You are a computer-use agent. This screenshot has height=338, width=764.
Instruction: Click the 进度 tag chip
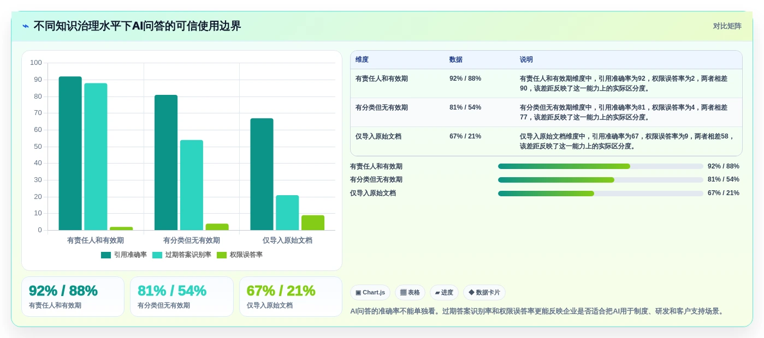point(444,293)
